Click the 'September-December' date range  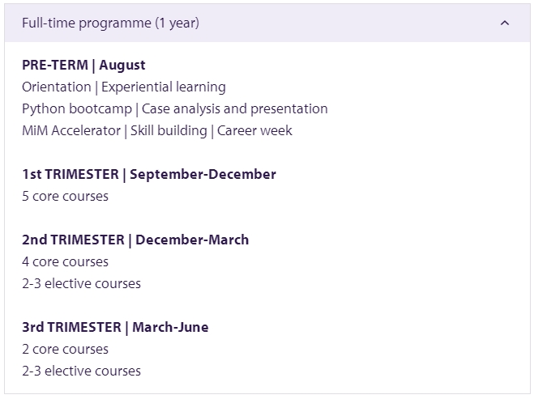pyautogui.click(x=203, y=175)
